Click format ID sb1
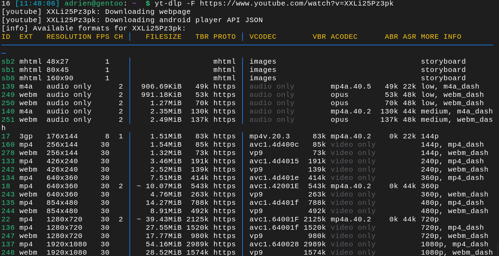499x256 pixels. [x=8, y=70]
